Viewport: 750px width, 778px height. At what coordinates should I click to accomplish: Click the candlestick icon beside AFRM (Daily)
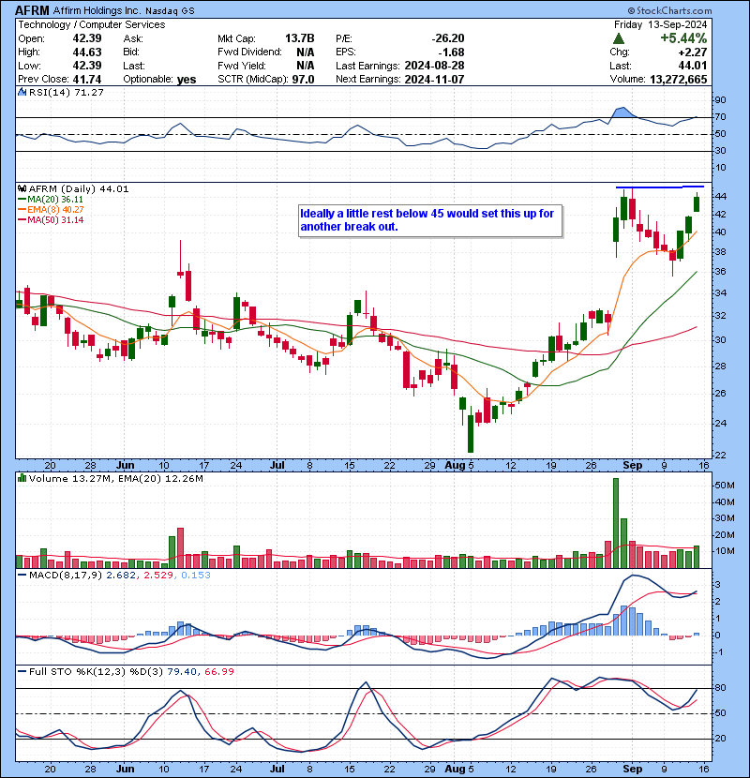(x=22, y=188)
